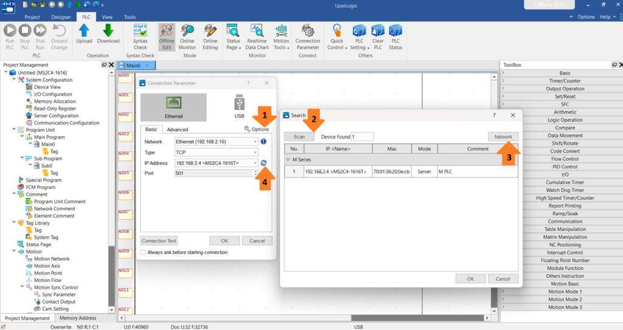The image size is (623, 330).
Task: Collapse the Tag Library node
Action: click(14, 222)
